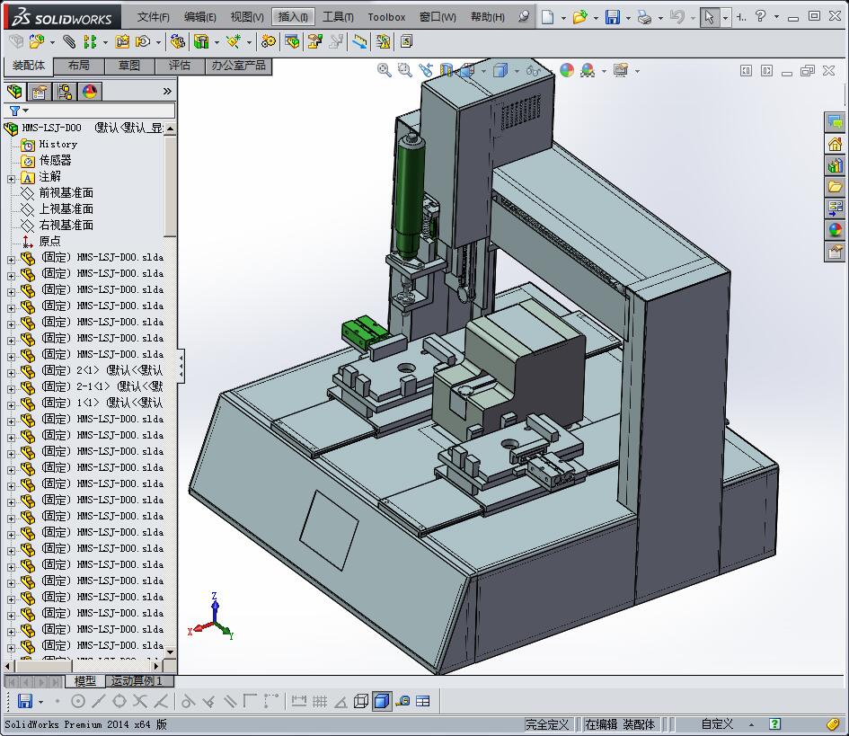Image resolution: width=849 pixels, height=736 pixels.
Task: Open the 插入(I) menu
Action: [x=294, y=17]
